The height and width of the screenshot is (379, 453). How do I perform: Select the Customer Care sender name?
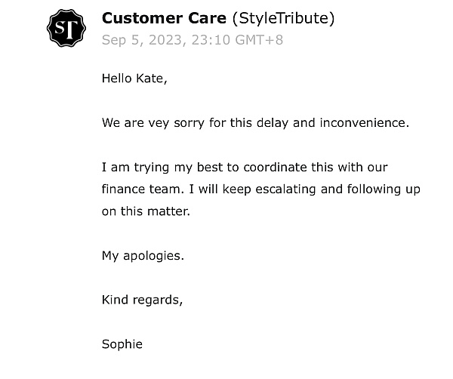pos(164,18)
